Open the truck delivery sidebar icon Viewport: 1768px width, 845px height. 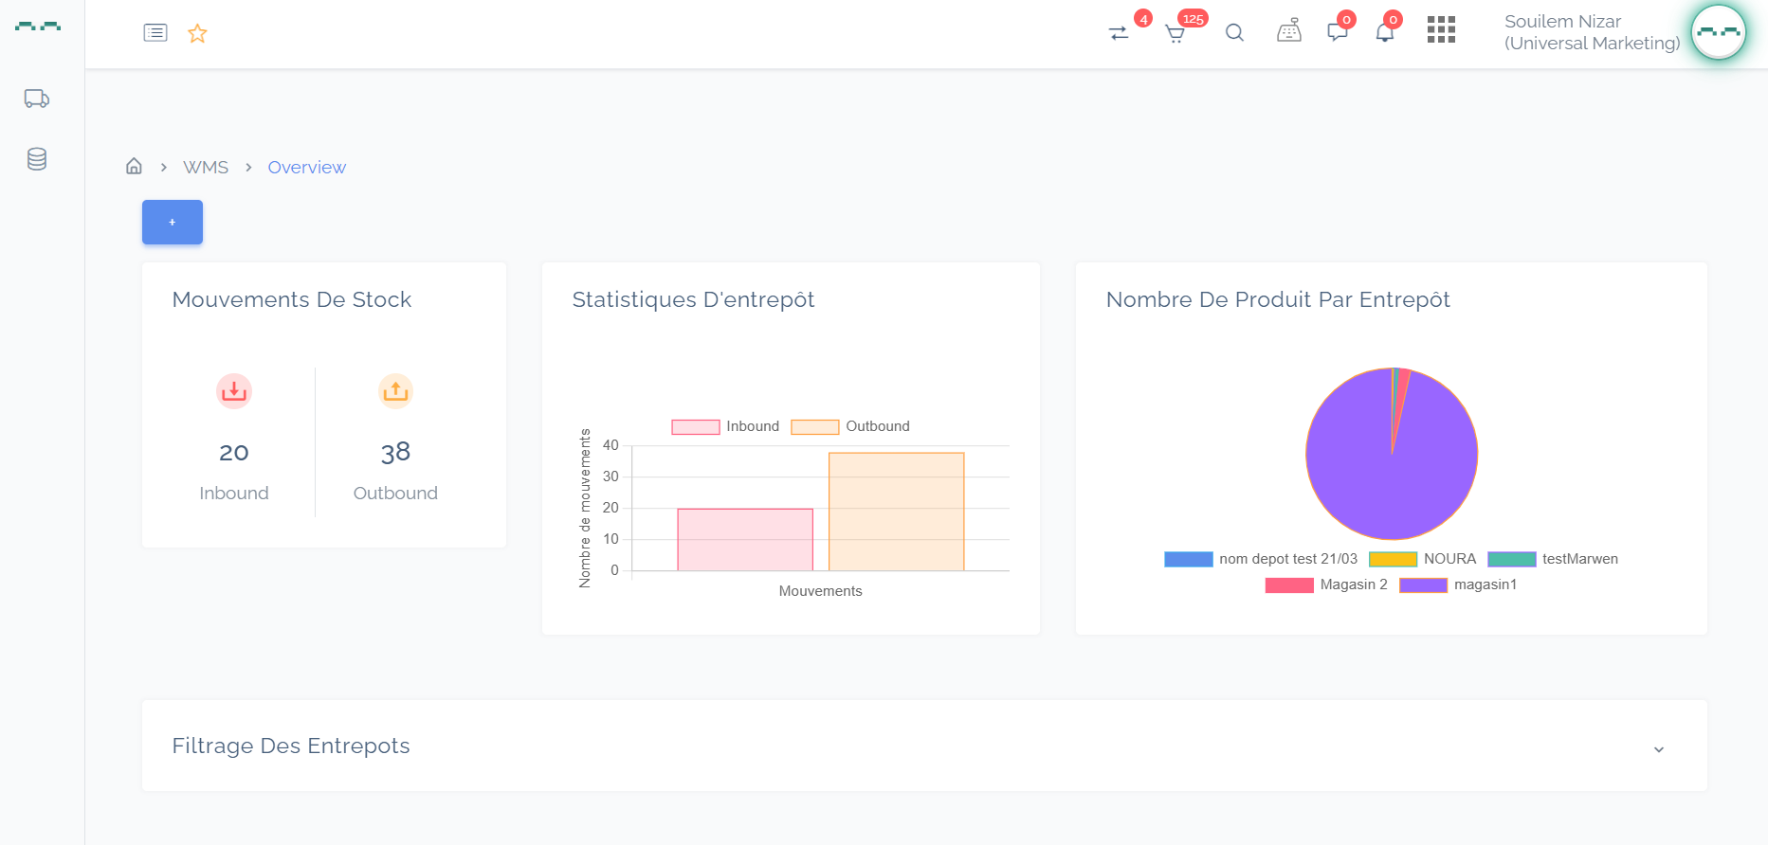[x=37, y=99]
